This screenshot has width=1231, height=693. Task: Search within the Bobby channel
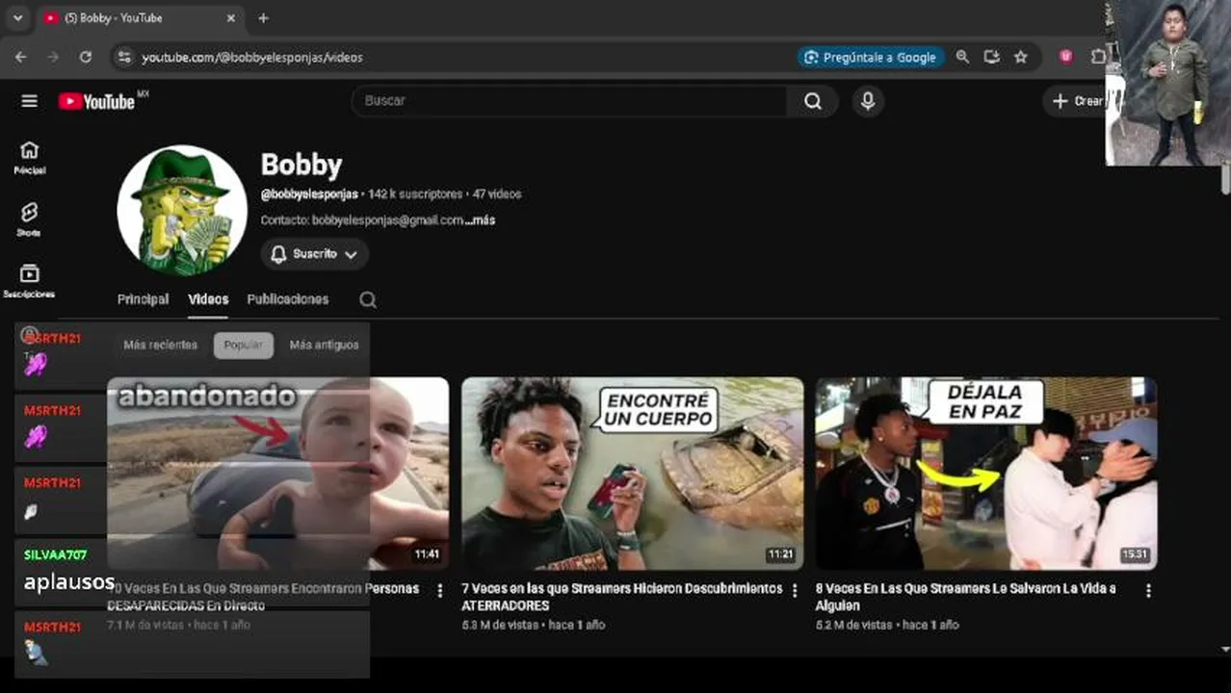click(x=368, y=299)
